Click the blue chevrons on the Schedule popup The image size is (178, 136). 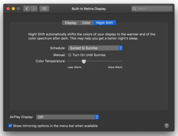click(x=121, y=48)
